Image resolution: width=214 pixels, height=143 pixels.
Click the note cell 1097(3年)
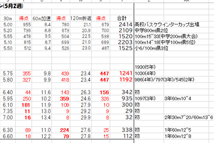(145, 98)
